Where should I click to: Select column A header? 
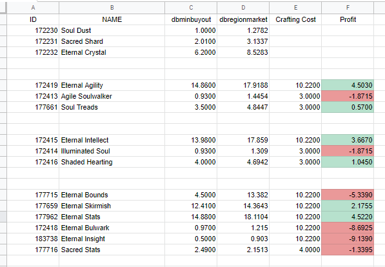(x=33, y=8)
